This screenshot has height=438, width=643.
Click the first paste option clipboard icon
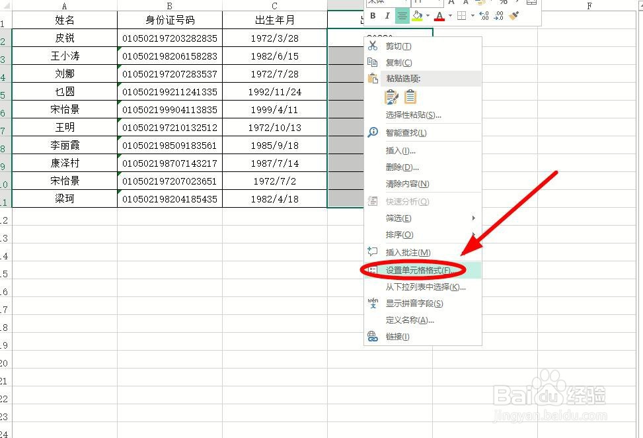pyautogui.click(x=392, y=97)
